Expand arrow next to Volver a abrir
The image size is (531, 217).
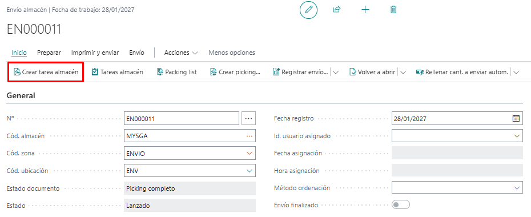pyautogui.click(x=403, y=72)
